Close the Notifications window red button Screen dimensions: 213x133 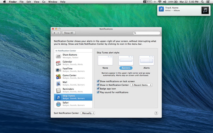(x=53, y=29)
